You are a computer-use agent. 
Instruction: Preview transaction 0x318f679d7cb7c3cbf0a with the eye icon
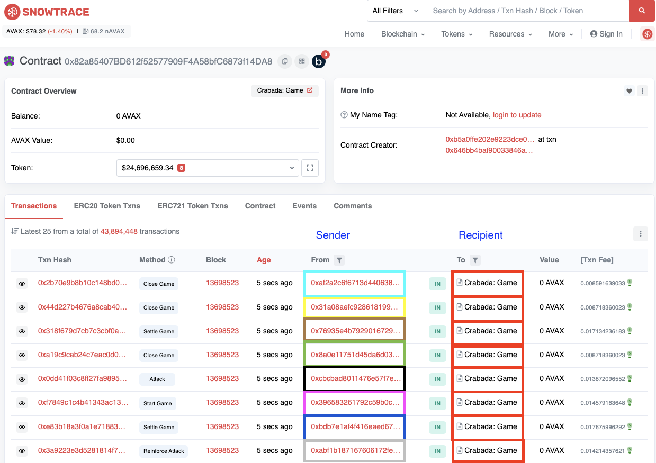click(22, 331)
